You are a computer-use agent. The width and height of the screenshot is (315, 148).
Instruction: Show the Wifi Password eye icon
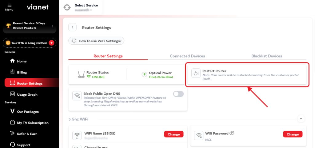232,133
